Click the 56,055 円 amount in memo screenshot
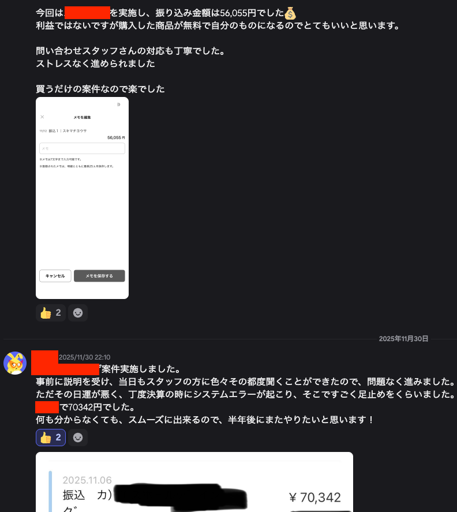Viewport: 457px width, 512px height. (116, 138)
